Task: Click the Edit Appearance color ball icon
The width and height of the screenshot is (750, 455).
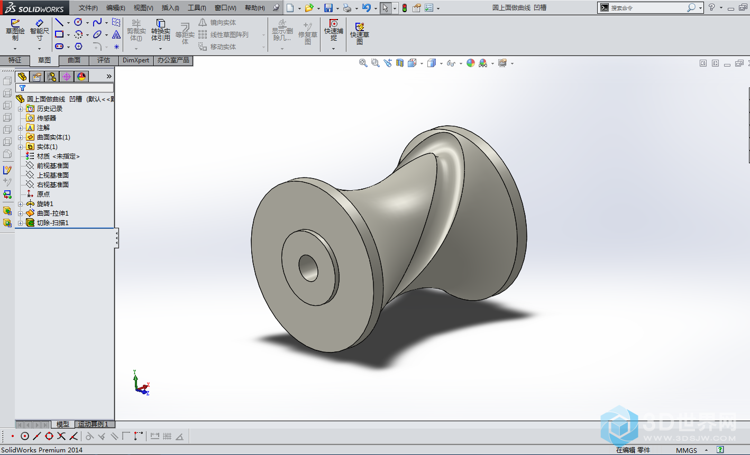Action: [x=471, y=63]
